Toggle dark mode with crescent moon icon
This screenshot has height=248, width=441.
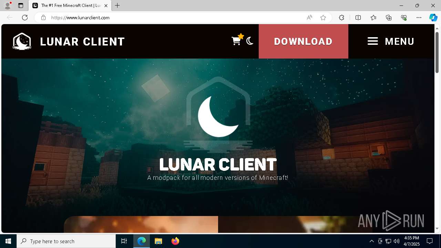click(x=250, y=41)
